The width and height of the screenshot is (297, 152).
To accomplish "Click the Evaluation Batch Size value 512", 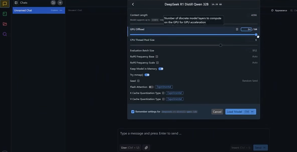I will pos(255,51).
